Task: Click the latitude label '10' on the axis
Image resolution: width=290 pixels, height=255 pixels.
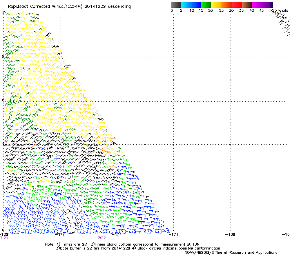Action: [x=3, y=13]
